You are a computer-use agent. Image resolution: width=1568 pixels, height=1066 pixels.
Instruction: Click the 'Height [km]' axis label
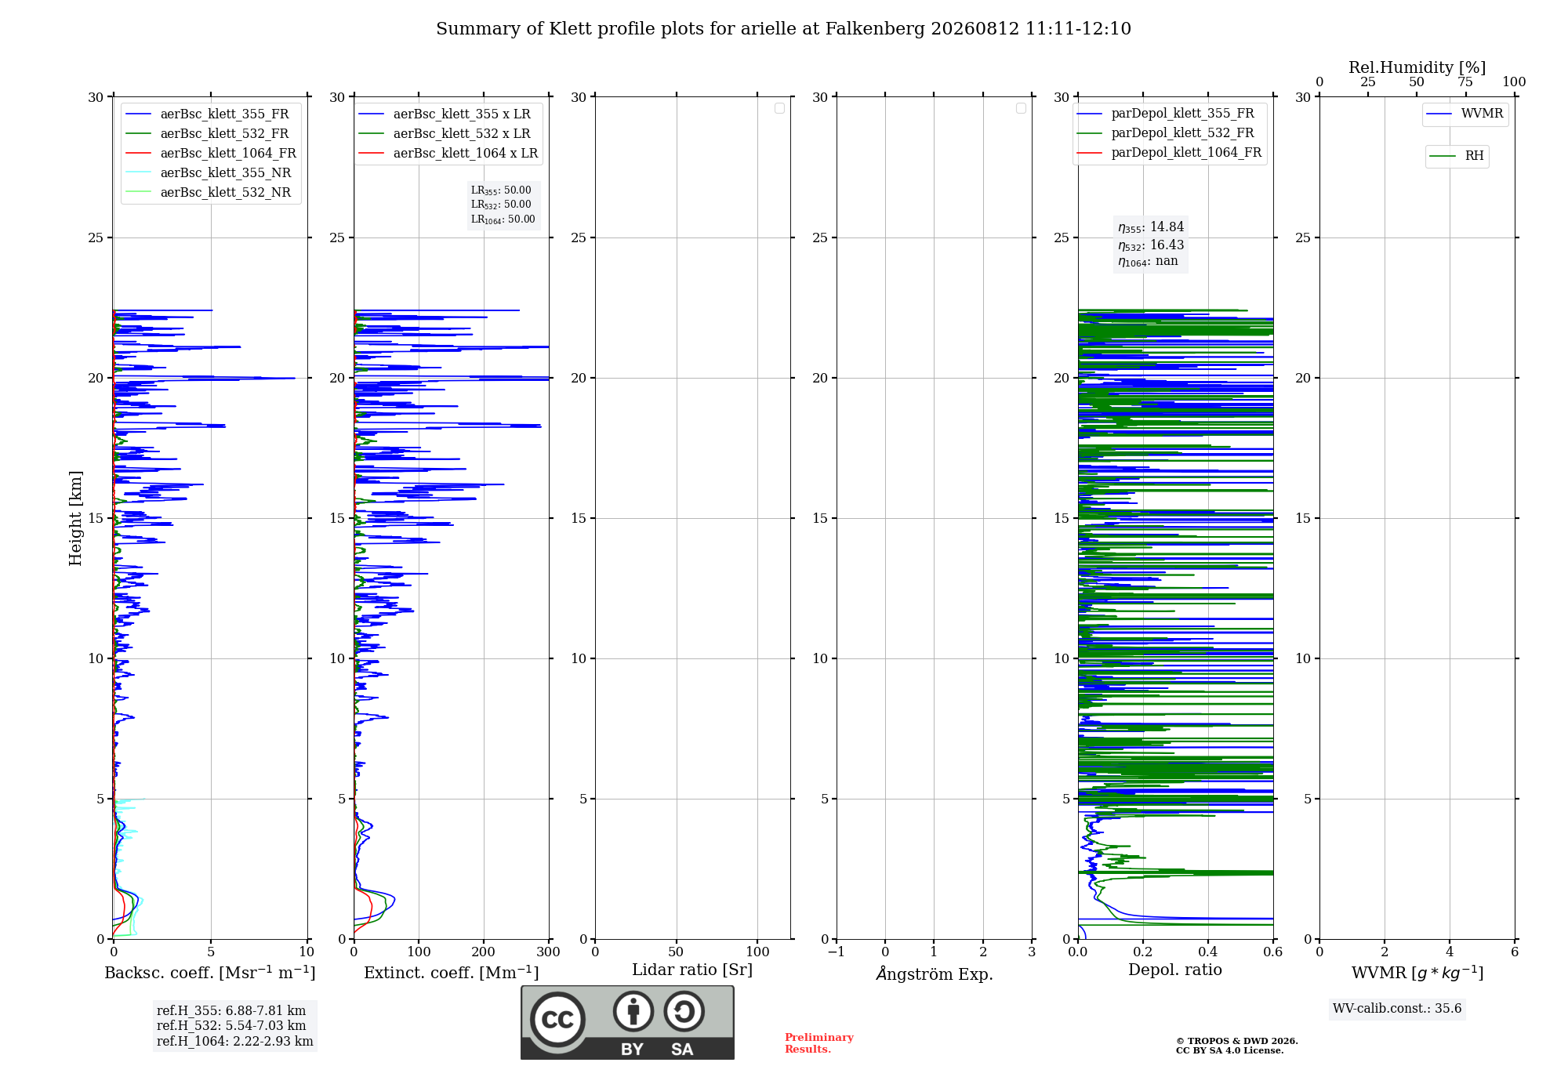(x=75, y=518)
